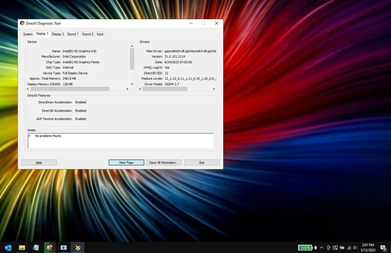Image resolution: width=391 pixels, height=253 pixels.
Task: Click the Feature Levels value 12_1,12_0
Action: point(190,79)
